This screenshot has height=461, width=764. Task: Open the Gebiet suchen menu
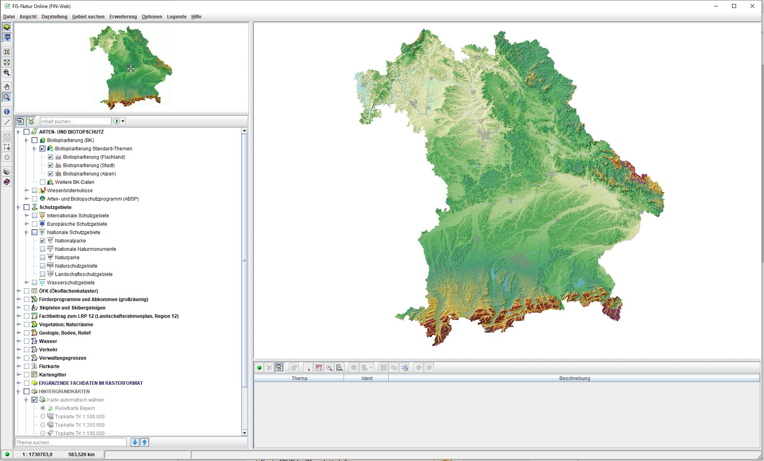(x=88, y=17)
